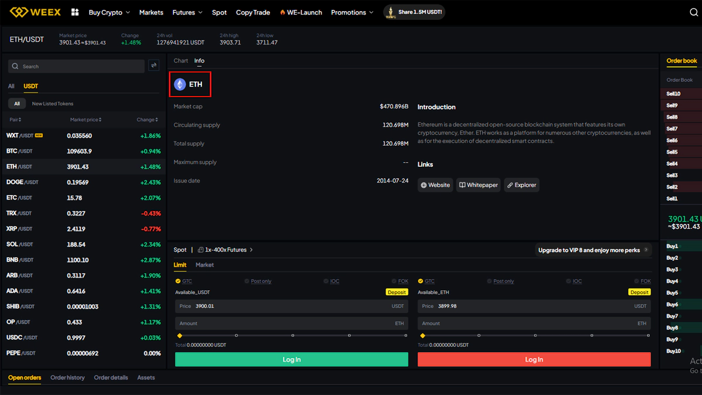Screen dimensions: 702x395
Task: Click the Ethereum coin icon
Action: [x=180, y=84]
